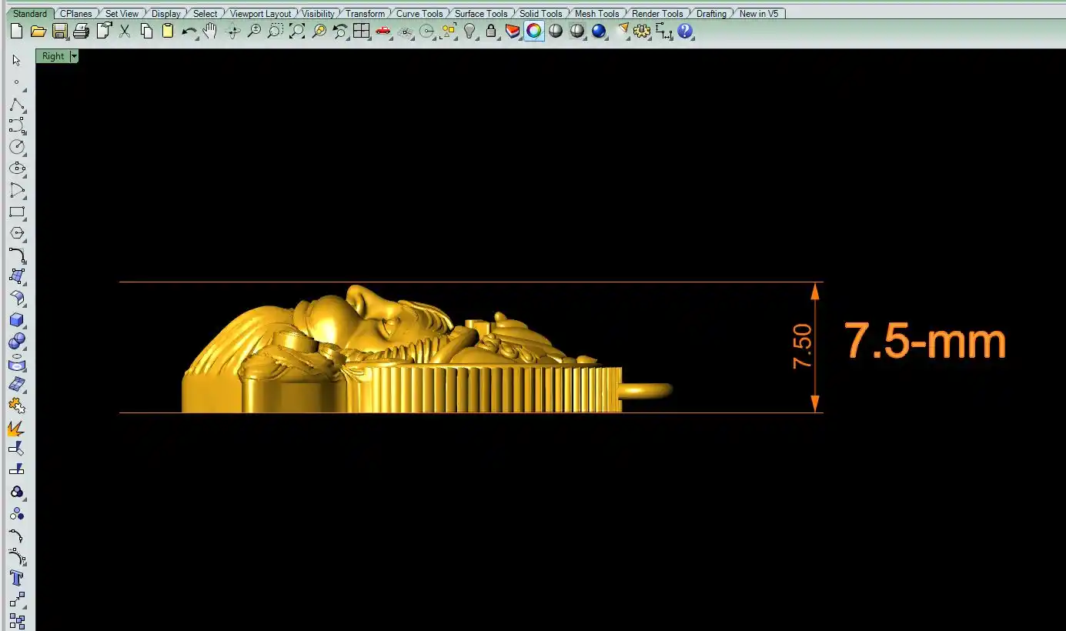Click the Explode tool icon

coord(16,428)
